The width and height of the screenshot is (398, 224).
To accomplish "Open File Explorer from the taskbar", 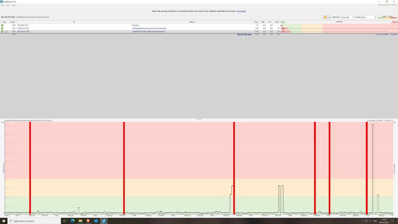I will (x=80, y=221).
